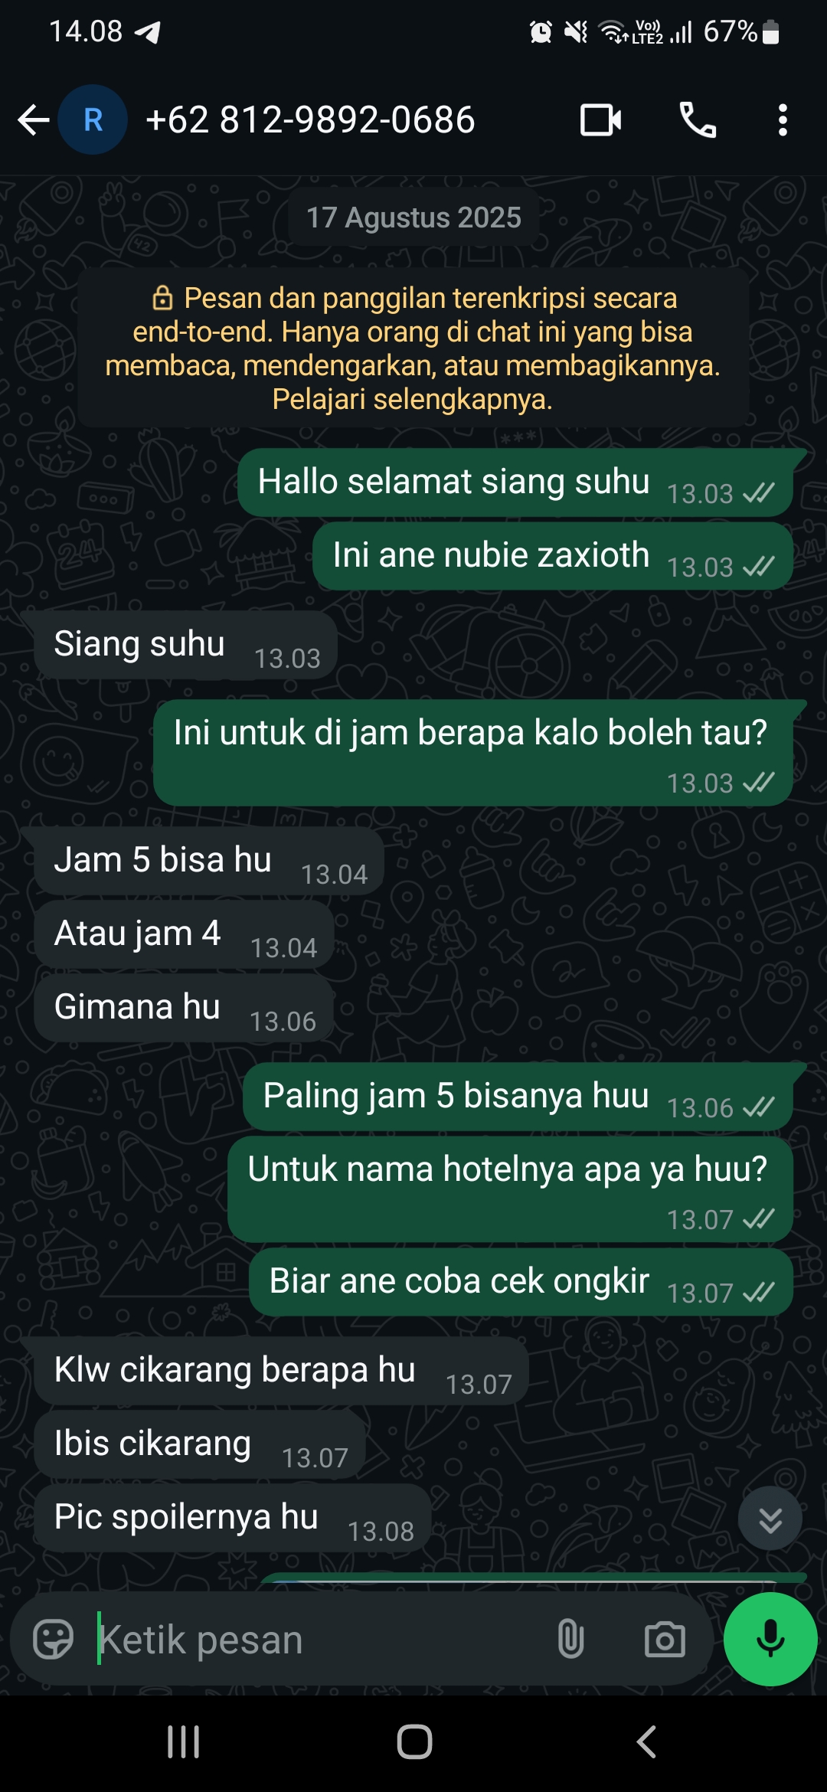Tap the attachment paperclip icon
The width and height of the screenshot is (827, 1792).
click(570, 1640)
